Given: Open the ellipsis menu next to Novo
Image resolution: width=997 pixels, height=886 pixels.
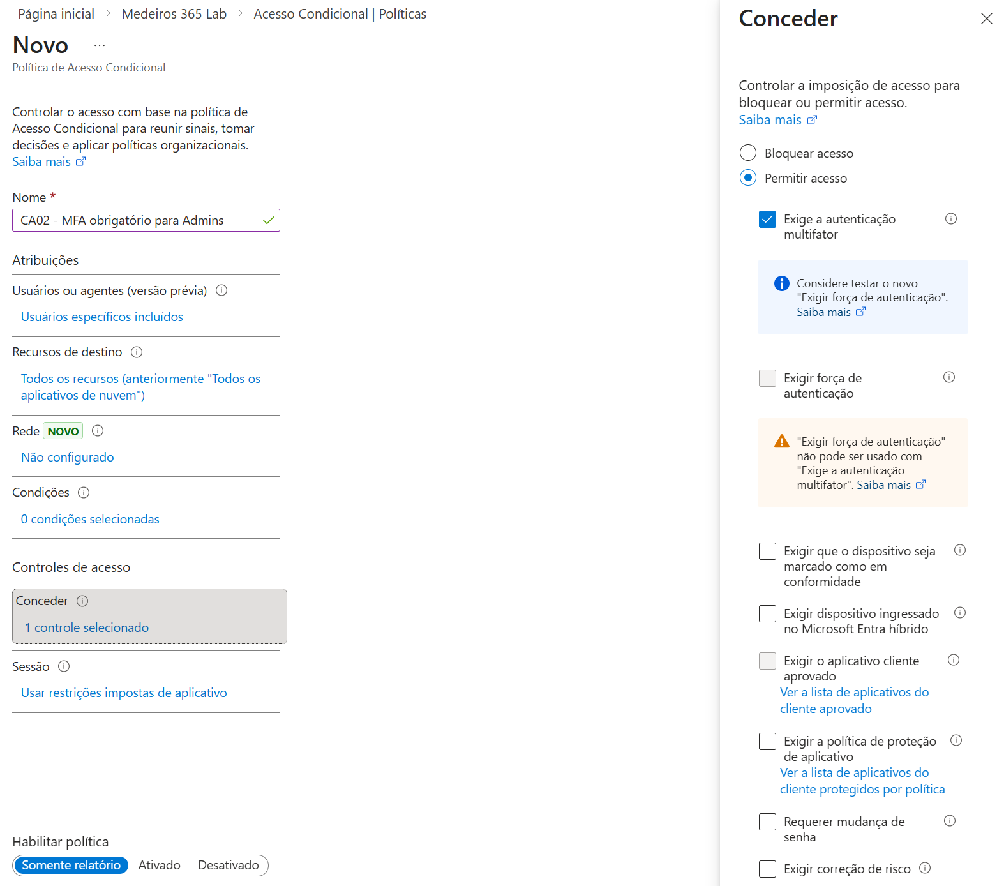Looking at the screenshot, I should coord(100,45).
